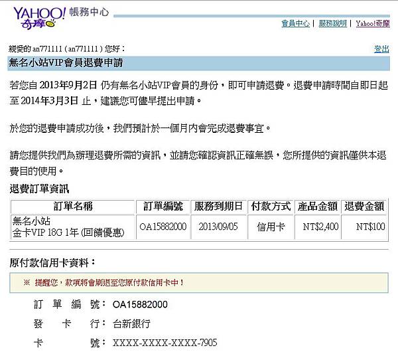Viewport: 398px width, 356px height.
Task: Select order number OA15882000 in the table
Action: 163,226
